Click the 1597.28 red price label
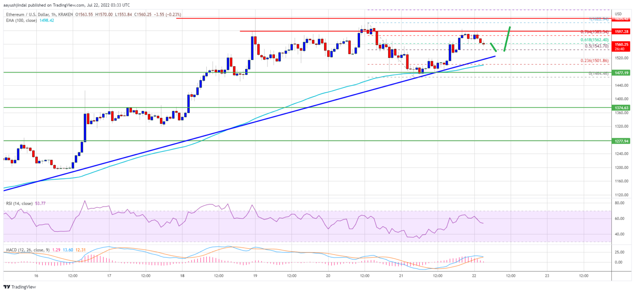 pyautogui.click(x=621, y=31)
